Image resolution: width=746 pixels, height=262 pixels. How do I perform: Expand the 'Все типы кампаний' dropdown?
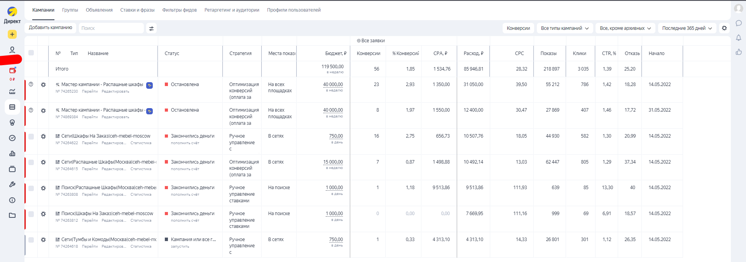(x=564, y=28)
